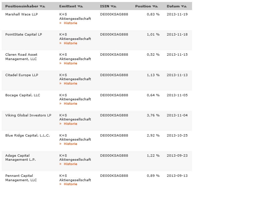Sort Emittent column descending with down arrow
This screenshot has height=206, width=257.
(79, 6)
